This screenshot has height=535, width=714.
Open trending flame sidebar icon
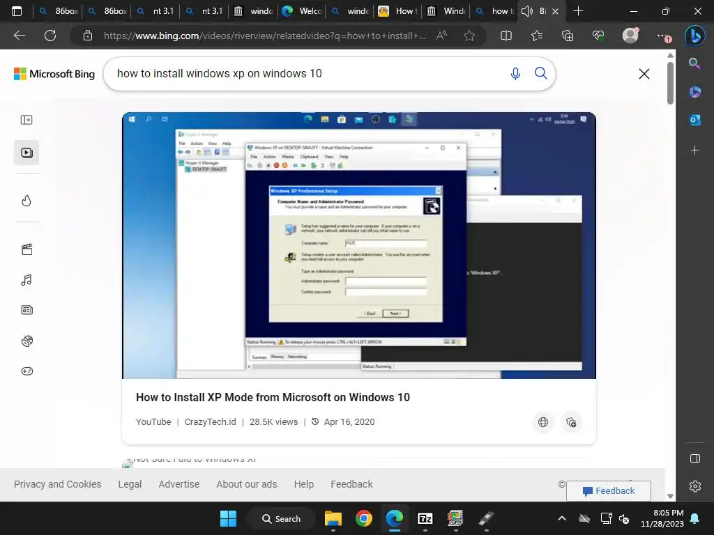26,201
